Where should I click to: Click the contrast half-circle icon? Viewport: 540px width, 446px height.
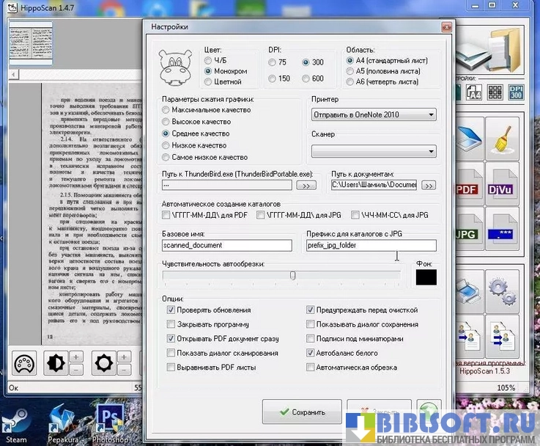tap(56, 364)
